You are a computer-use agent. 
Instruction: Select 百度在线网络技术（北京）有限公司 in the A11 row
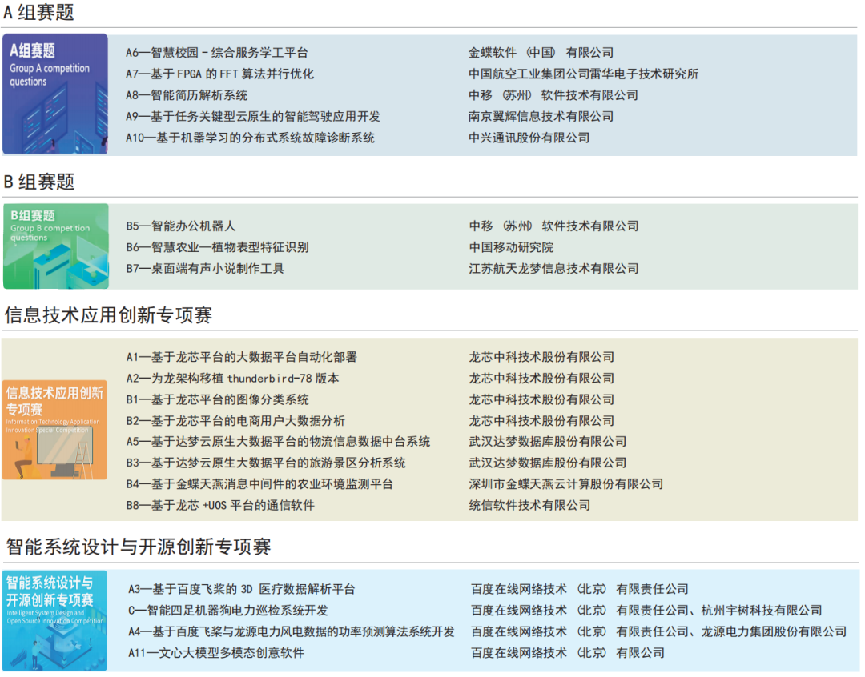[x=568, y=653]
